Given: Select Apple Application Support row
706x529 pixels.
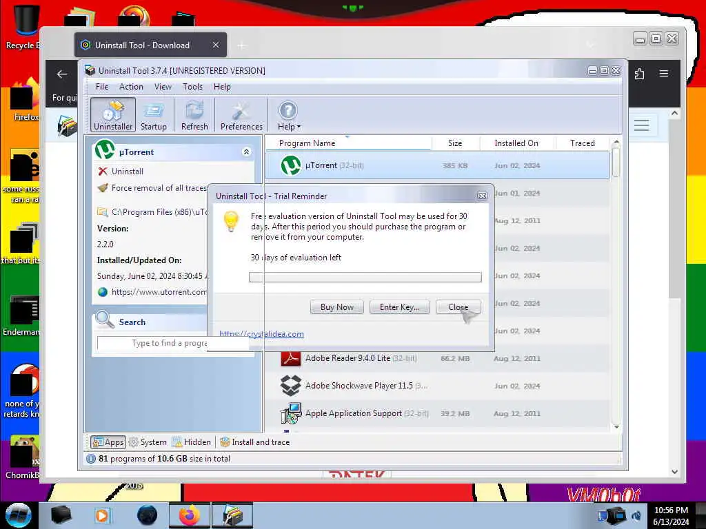Looking at the screenshot, I should 437,413.
